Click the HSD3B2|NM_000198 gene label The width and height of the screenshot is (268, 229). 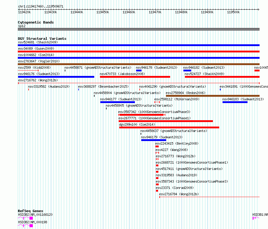click(33, 222)
